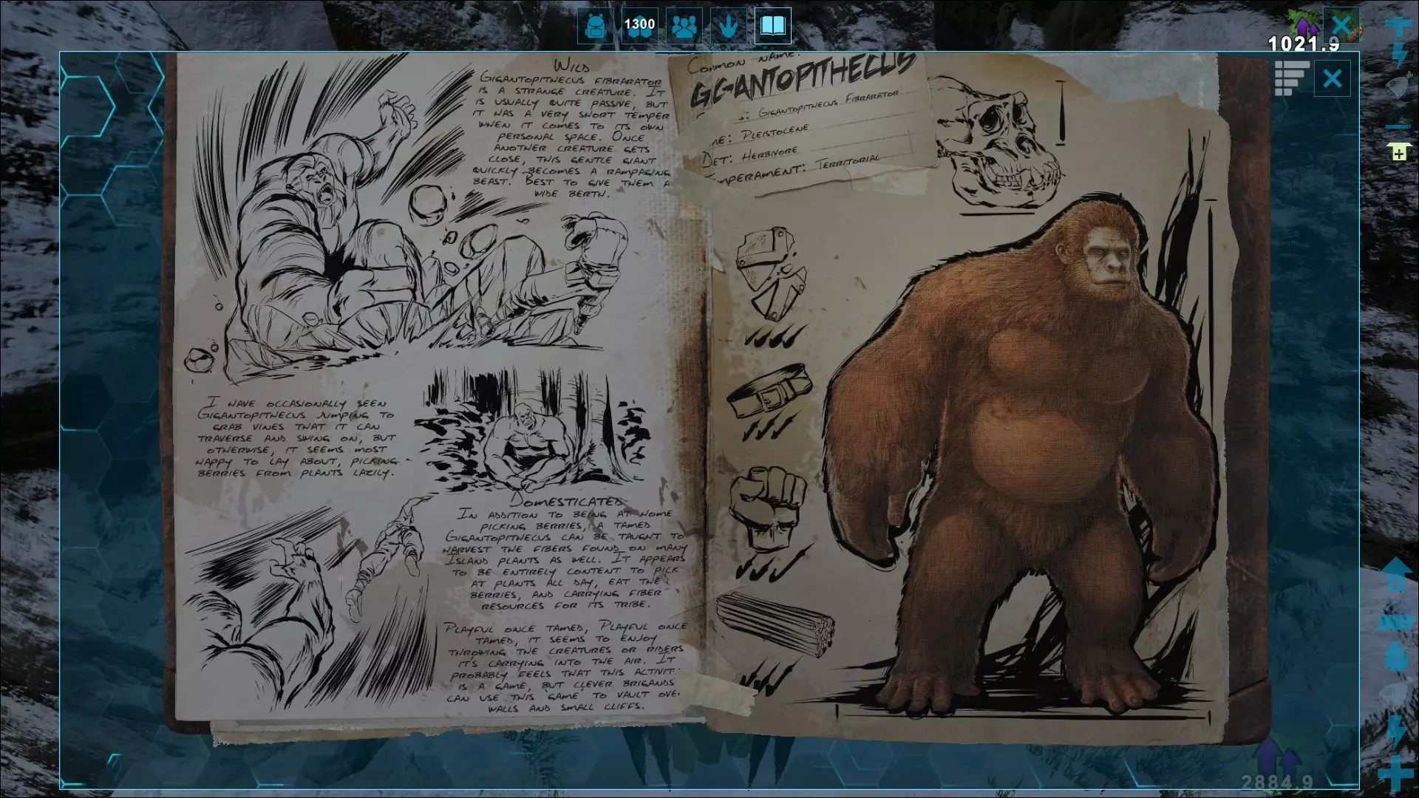Click the clenched fist sketch on dossier
The width and height of the screenshot is (1419, 798).
(768, 506)
